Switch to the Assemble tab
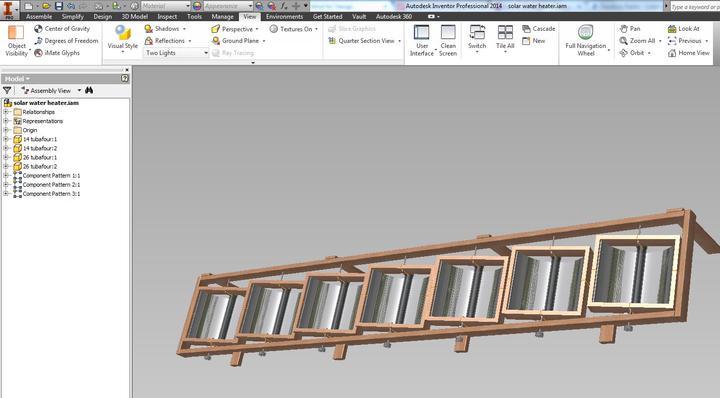This screenshot has height=398, width=720. 39,17
